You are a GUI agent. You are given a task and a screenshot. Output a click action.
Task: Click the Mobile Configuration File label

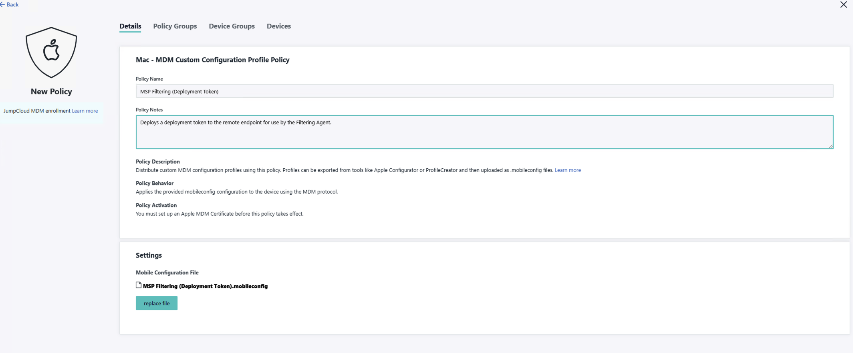pyautogui.click(x=167, y=272)
